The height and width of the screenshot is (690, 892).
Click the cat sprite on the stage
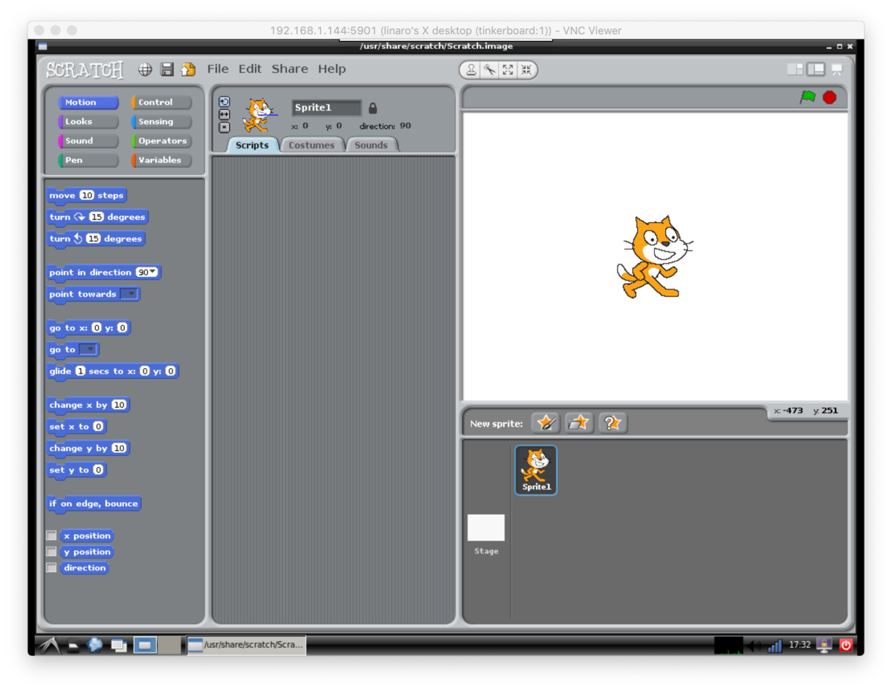point(654,257)
